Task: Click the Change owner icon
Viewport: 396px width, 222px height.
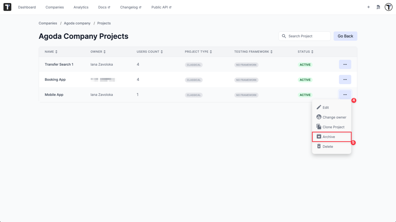Action: (319, 117)
